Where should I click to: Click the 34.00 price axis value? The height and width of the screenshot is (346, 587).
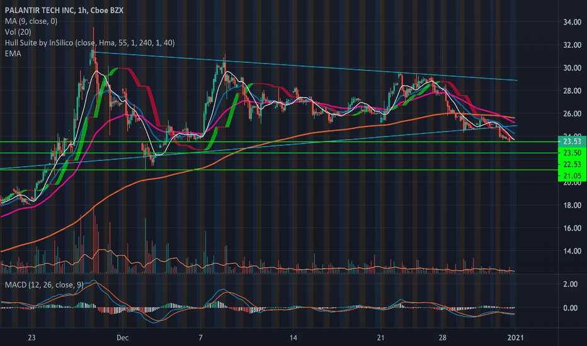tap(573, 22)
